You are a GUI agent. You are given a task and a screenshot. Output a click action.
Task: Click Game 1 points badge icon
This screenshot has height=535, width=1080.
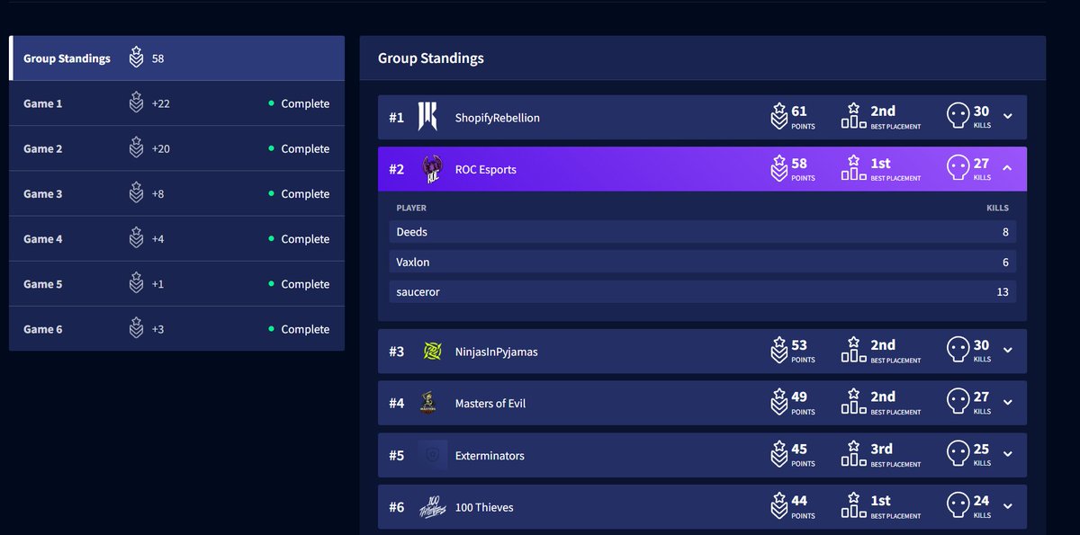coord(136,103)
